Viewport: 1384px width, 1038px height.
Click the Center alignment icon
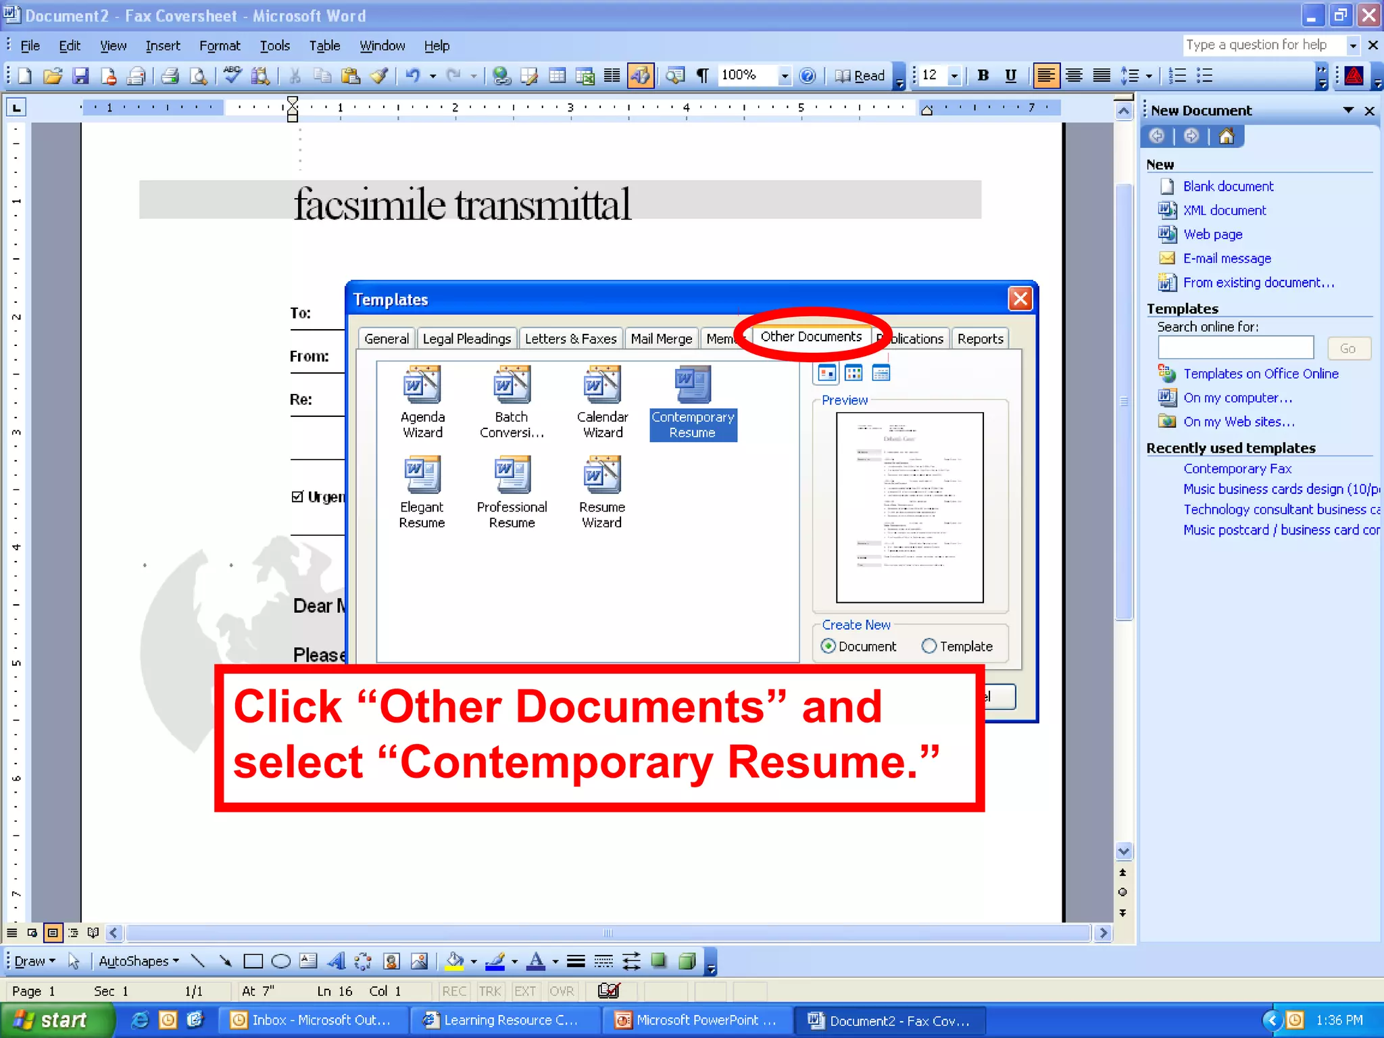point(1074,76)
